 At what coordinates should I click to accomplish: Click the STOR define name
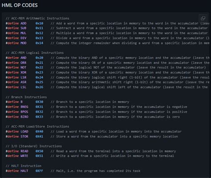point(24,137)
